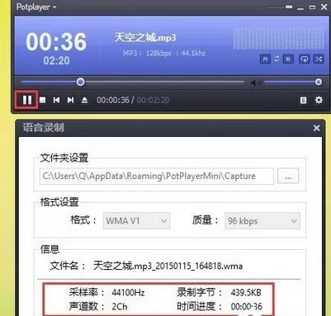Click the recorded file name text
The height and width of the screenshot is (316, 331).
(x=168, y=266)
